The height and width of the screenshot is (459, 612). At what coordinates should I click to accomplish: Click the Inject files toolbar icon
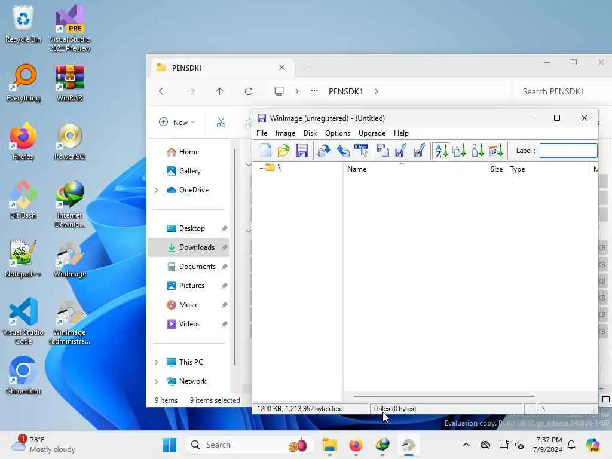click(323, 151)
